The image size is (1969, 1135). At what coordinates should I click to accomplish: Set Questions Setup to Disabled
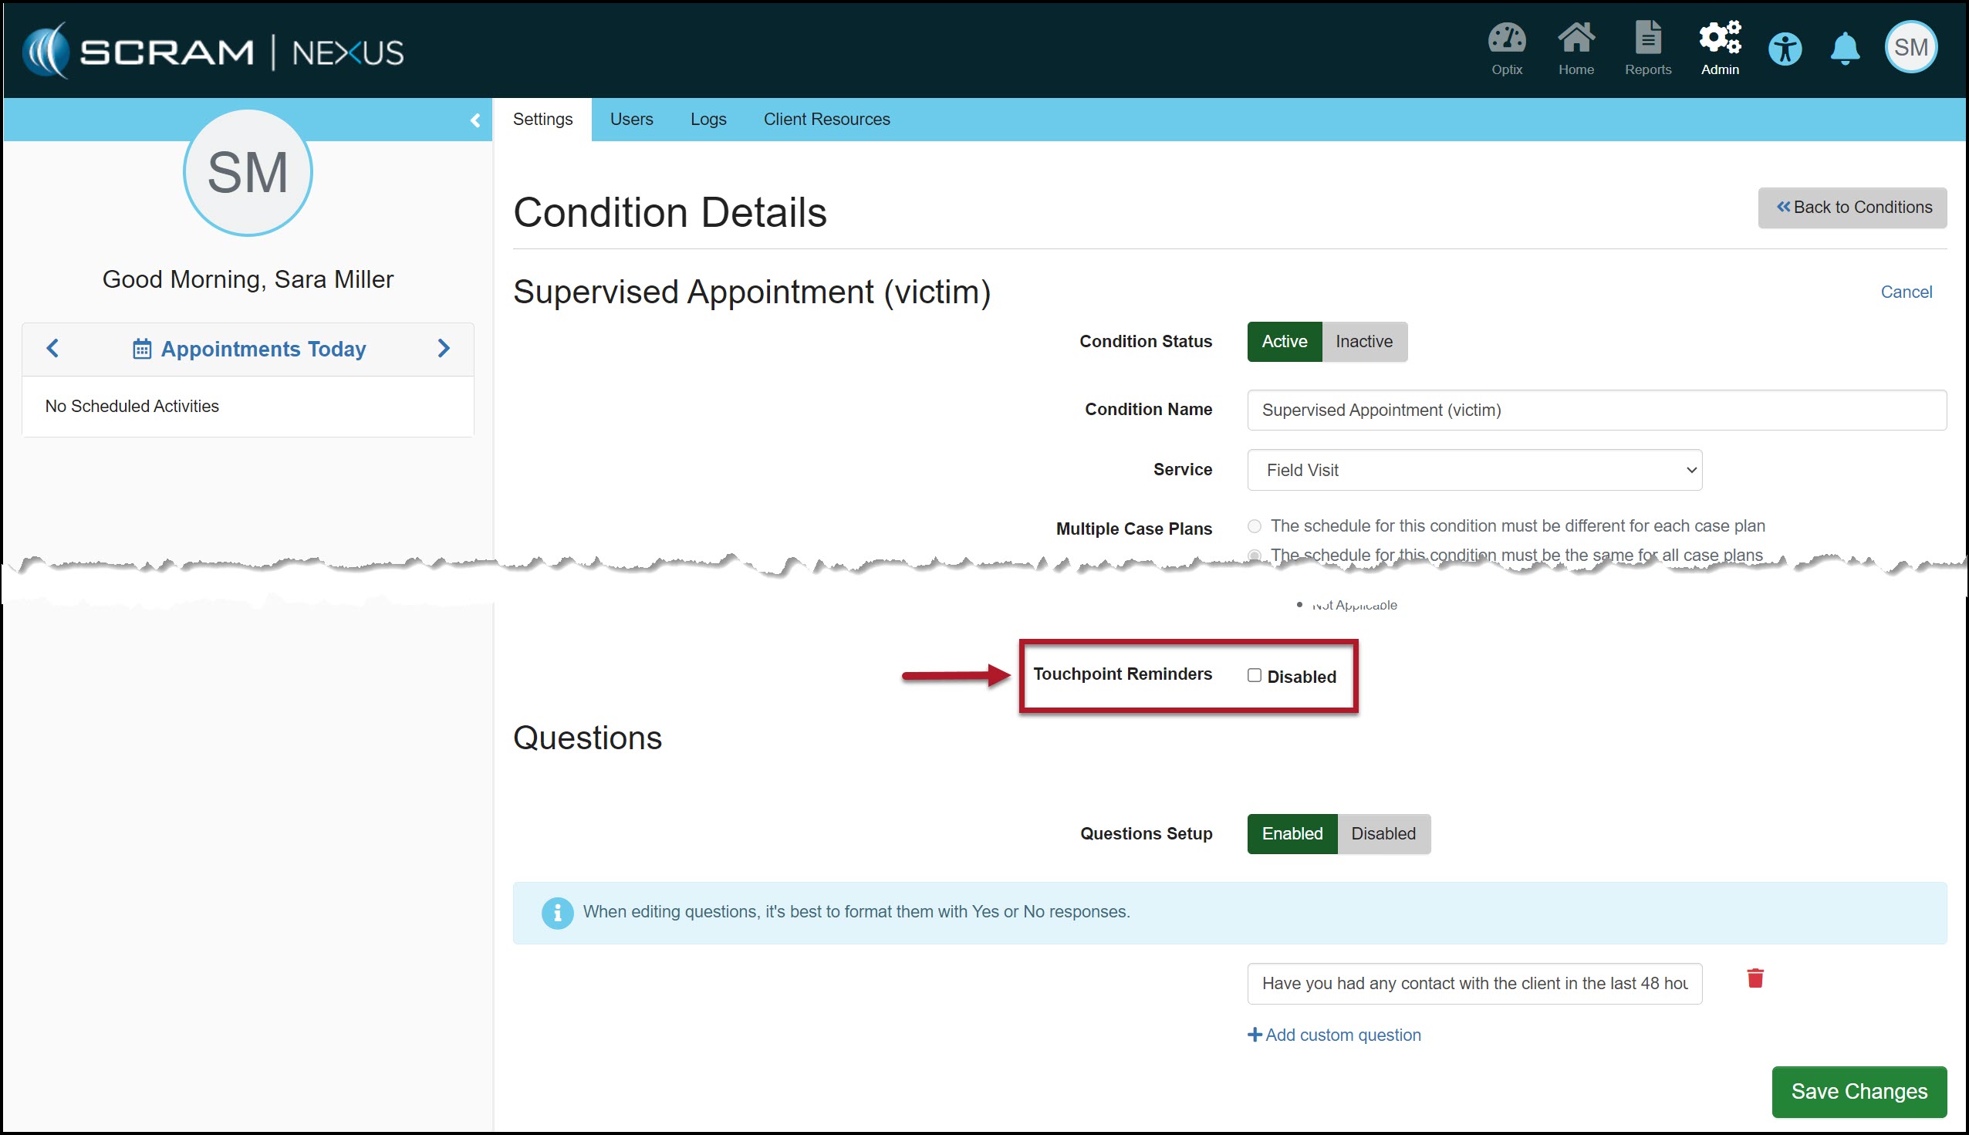1383,833
